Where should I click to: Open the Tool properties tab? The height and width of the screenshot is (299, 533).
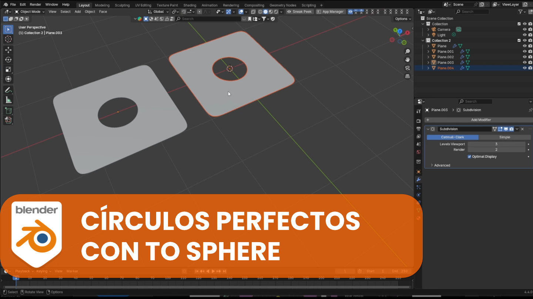click(419, 111)
